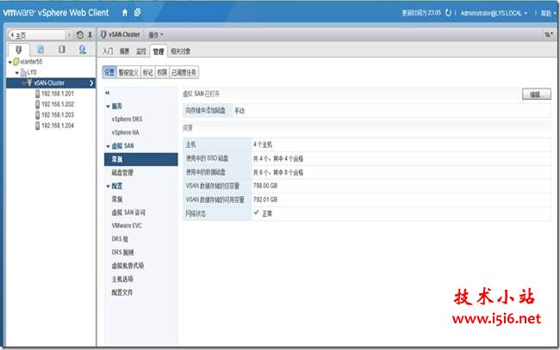This screenshot has width=560, height=350.
Task: Go to the vSphere home icon
Action: (125, 13)
